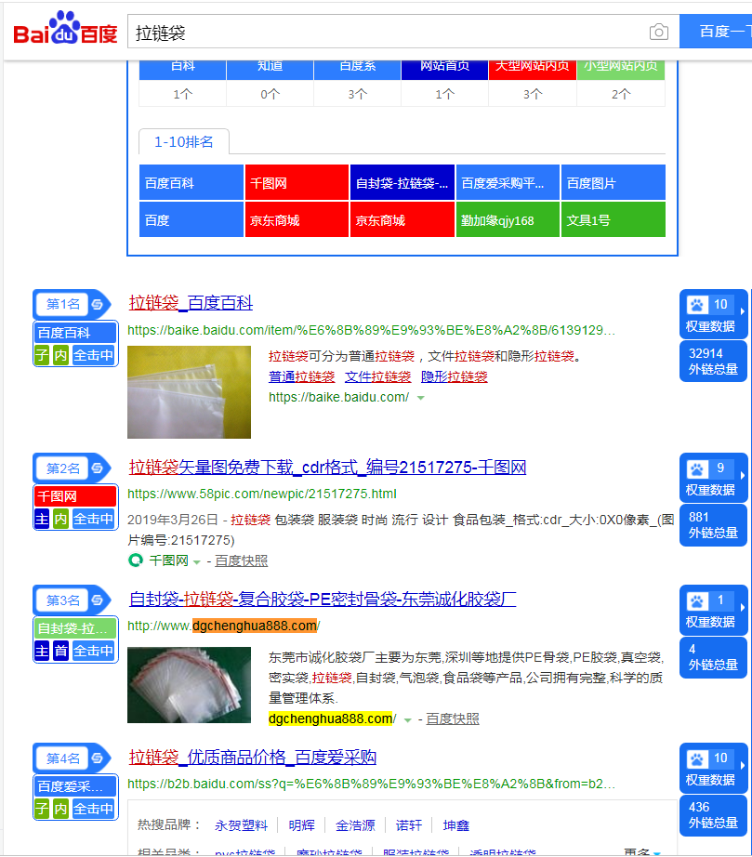Click the 32914 外链总量 box

click(713, 362)
